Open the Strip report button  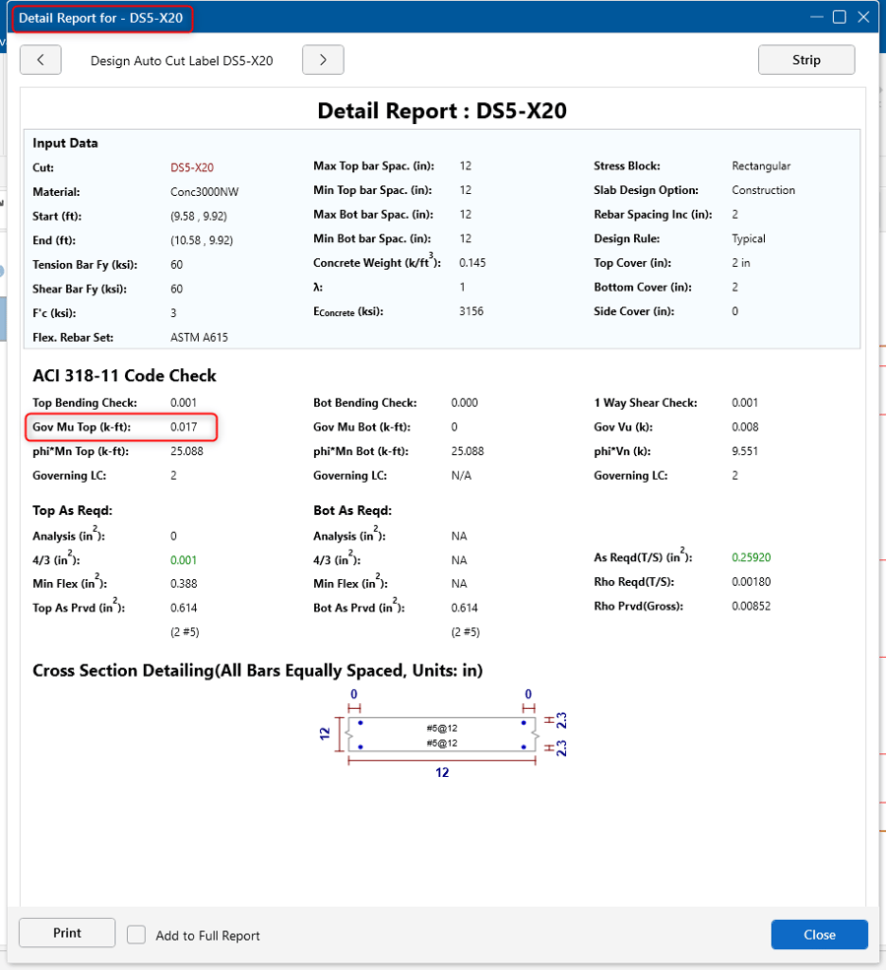[805, 60]
